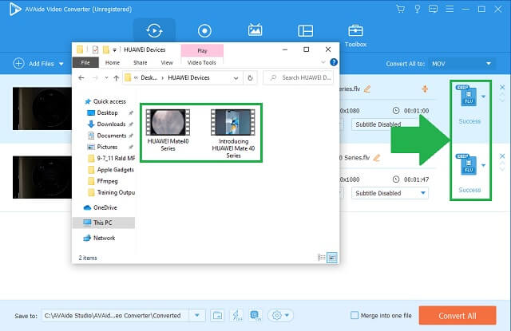Open Video Tools tab in Explorer
This screenshot has width=511, height=331.
coord(202,62)
